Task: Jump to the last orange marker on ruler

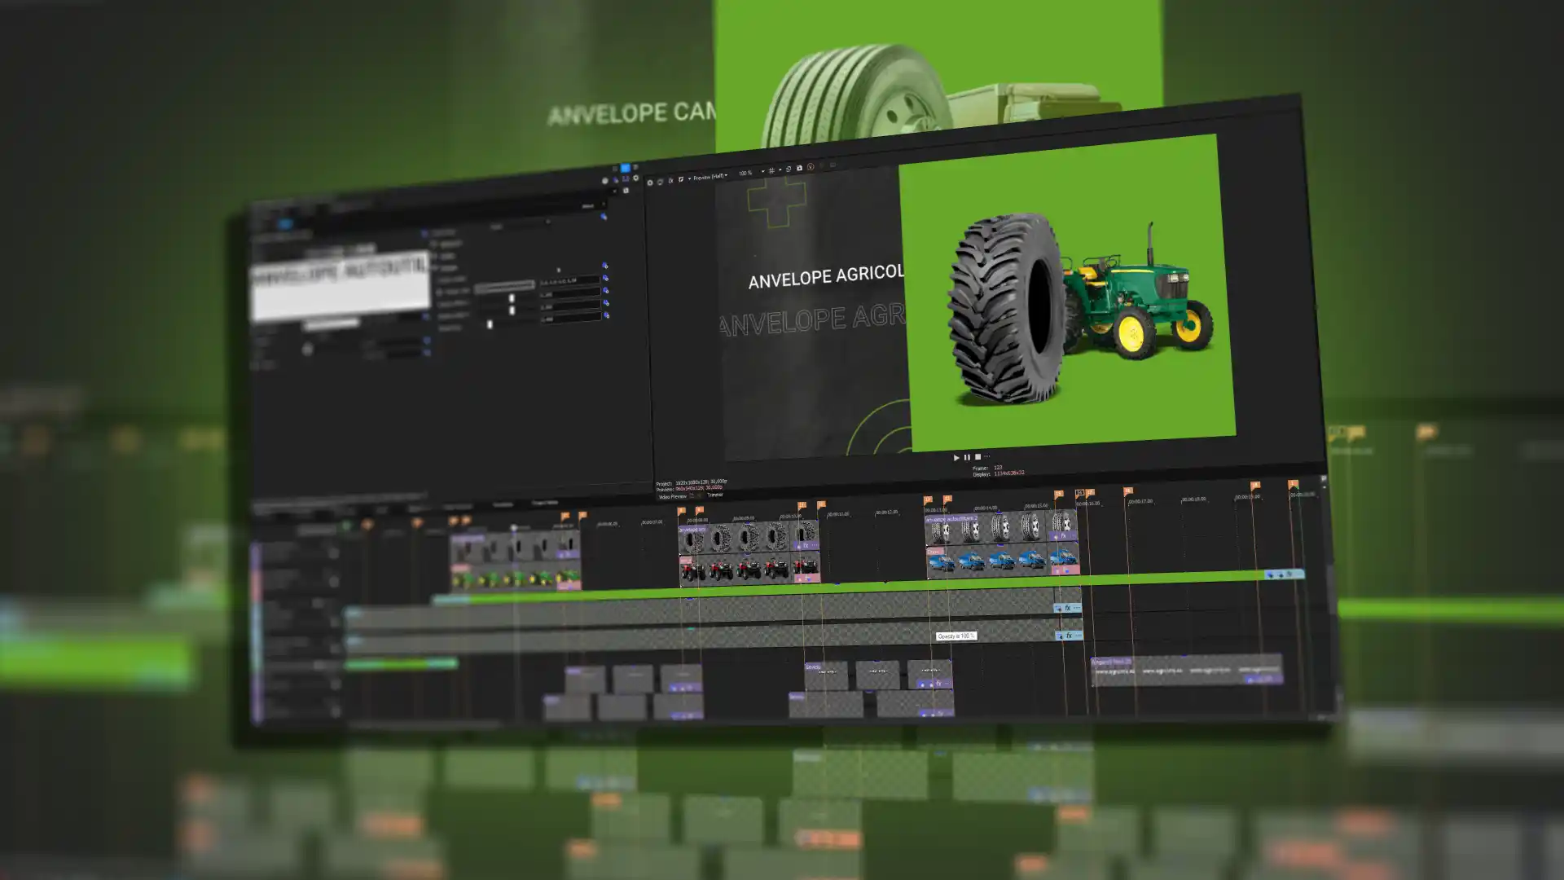Action: [x=1293, y=485]
